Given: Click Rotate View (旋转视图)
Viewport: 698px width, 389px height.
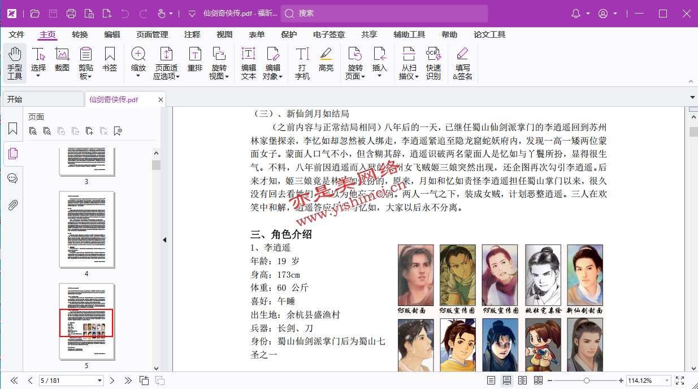Looking at the screenshot, I should 219,63.
